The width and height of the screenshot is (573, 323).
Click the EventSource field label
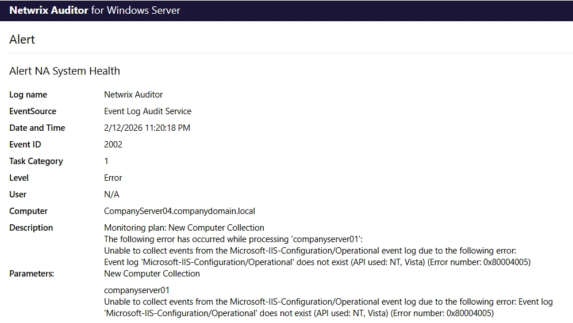(33, 111)
